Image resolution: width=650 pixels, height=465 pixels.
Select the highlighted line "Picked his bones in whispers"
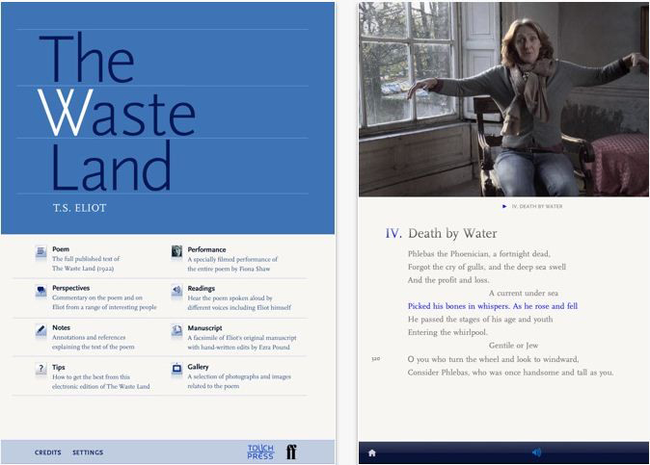pyautogui.click(x=493, y=306)
